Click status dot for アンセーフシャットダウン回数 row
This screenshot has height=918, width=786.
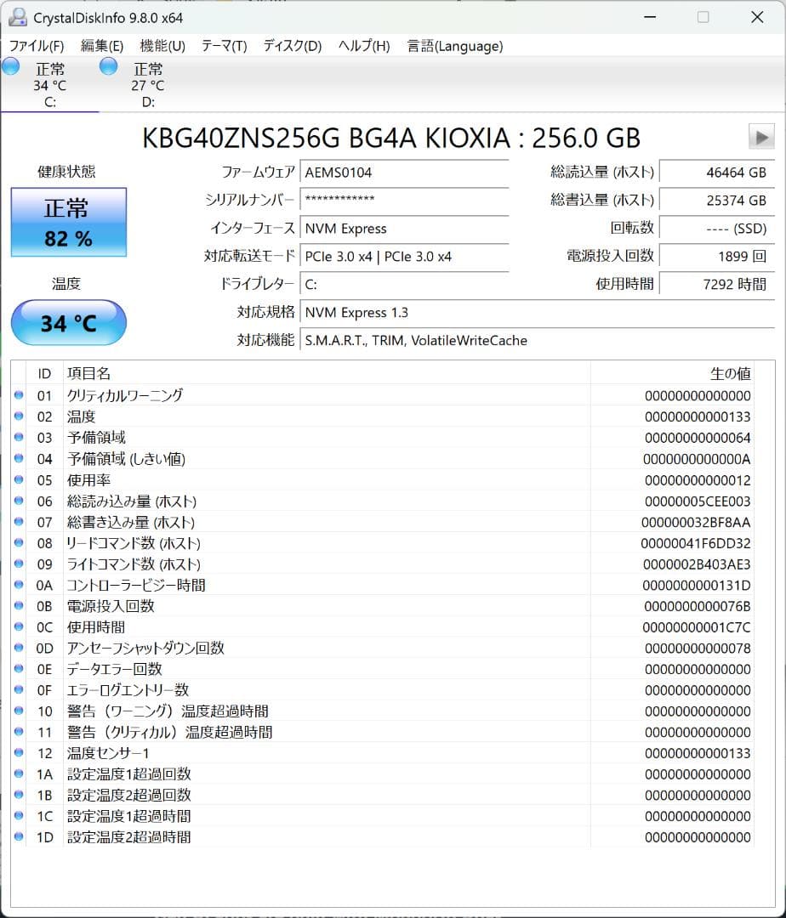point(19,648)
